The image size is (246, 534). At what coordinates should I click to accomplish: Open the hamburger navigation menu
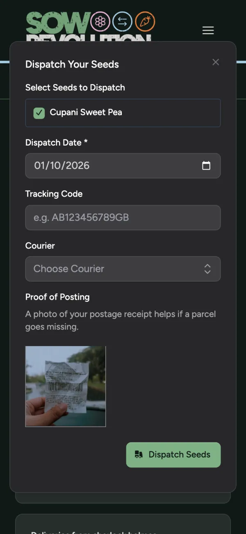208,30
